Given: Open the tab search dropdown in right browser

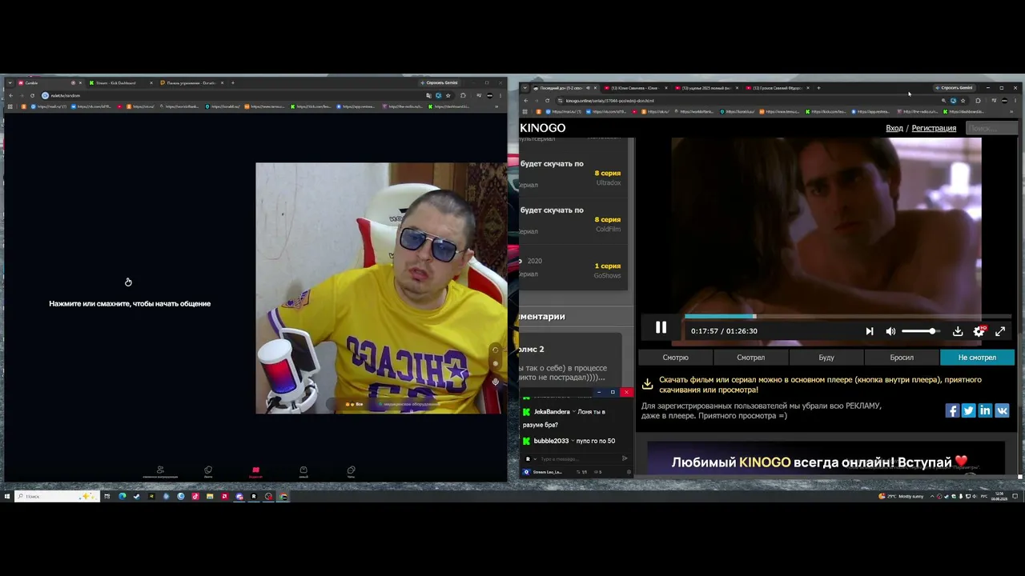Looking at the screenshot, I should 525,88.
